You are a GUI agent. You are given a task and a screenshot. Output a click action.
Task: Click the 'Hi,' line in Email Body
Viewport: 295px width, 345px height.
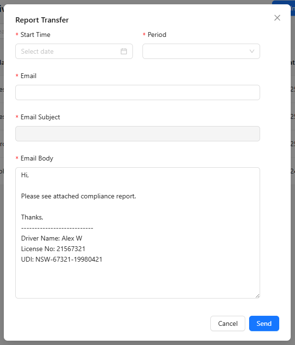[x=25, y=175]
